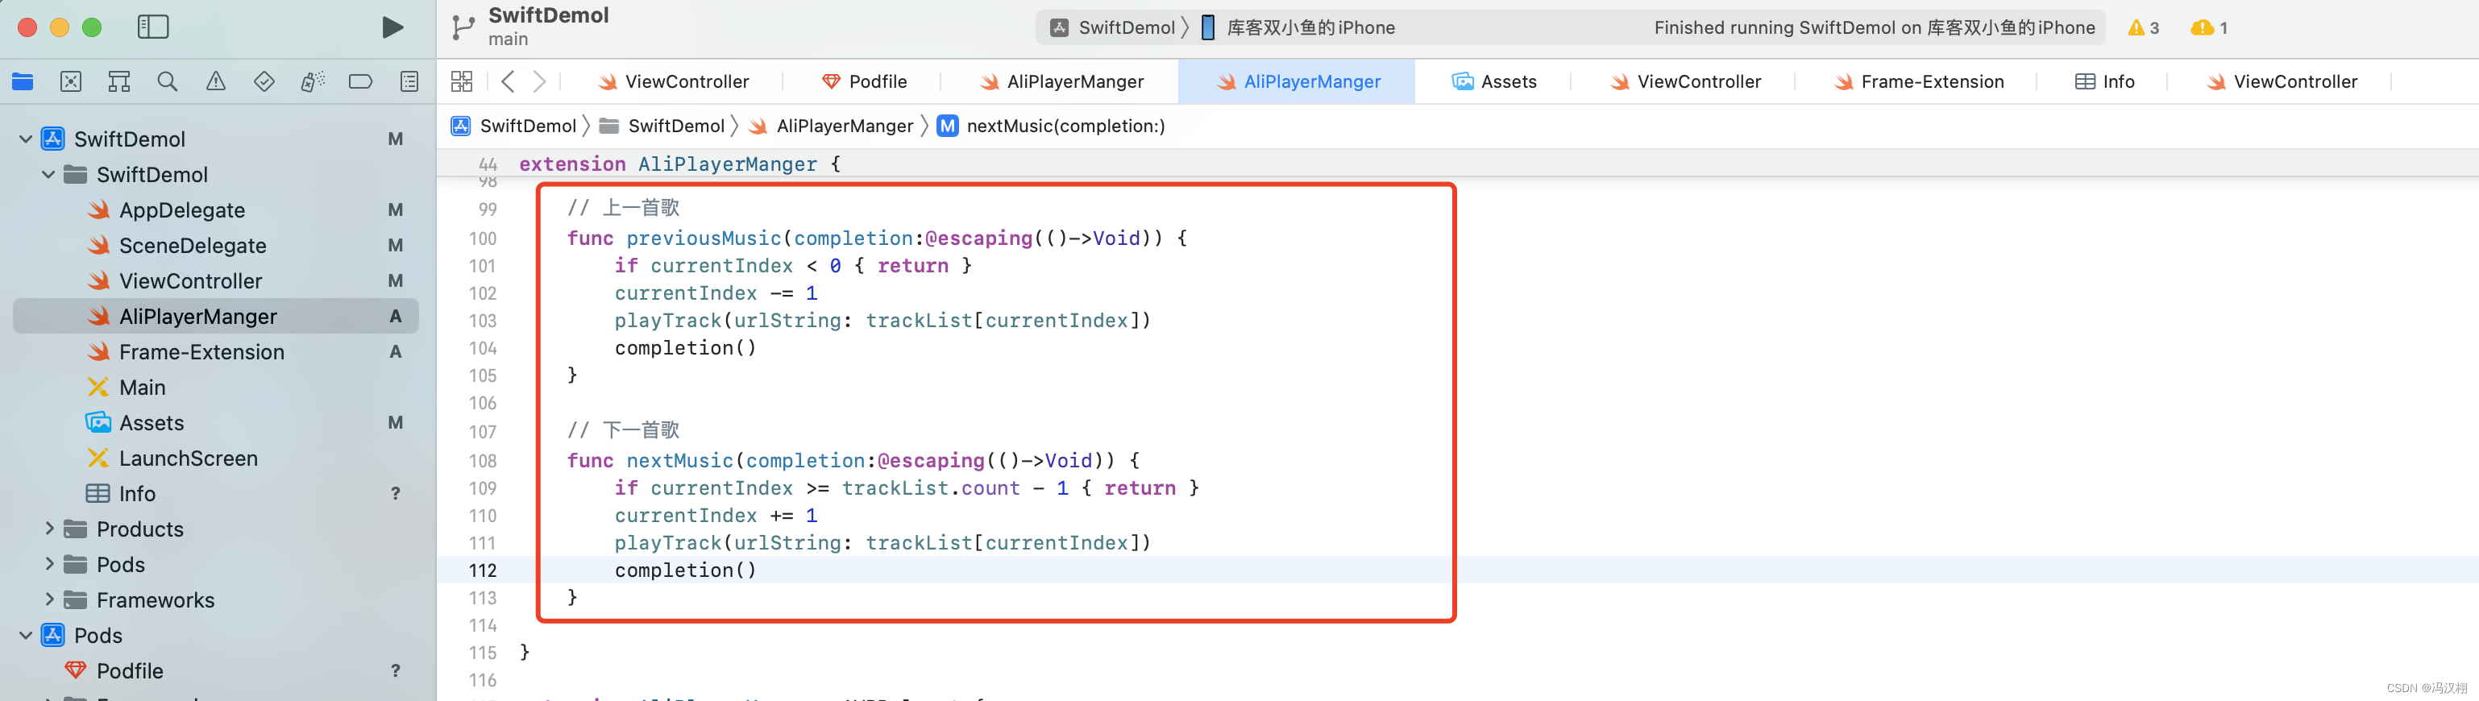Click trackList.count on line 109
This screenshot has height=701, width=2479.
(931, 488)
